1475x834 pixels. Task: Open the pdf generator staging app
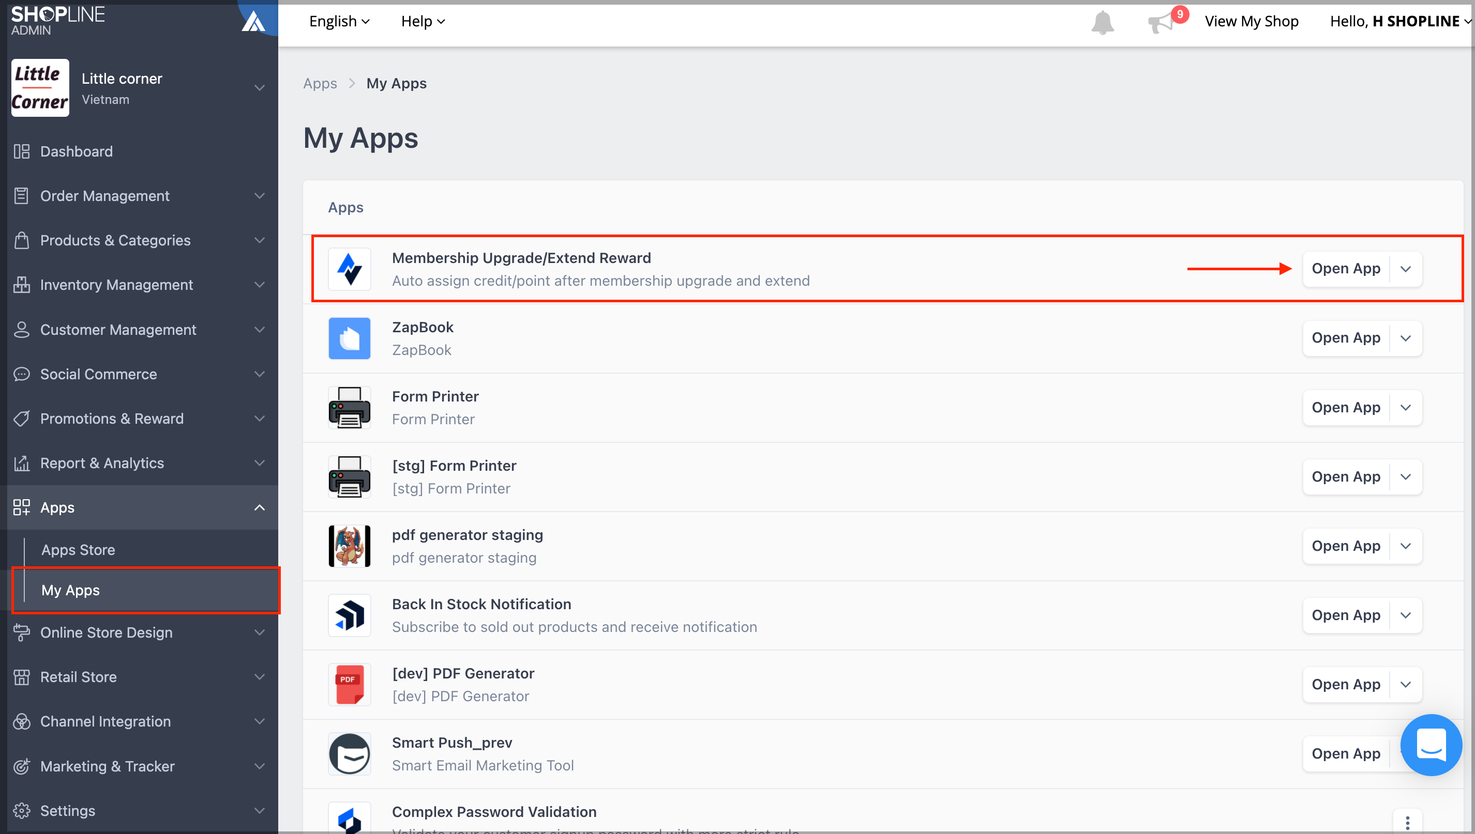coord(1345,546)
